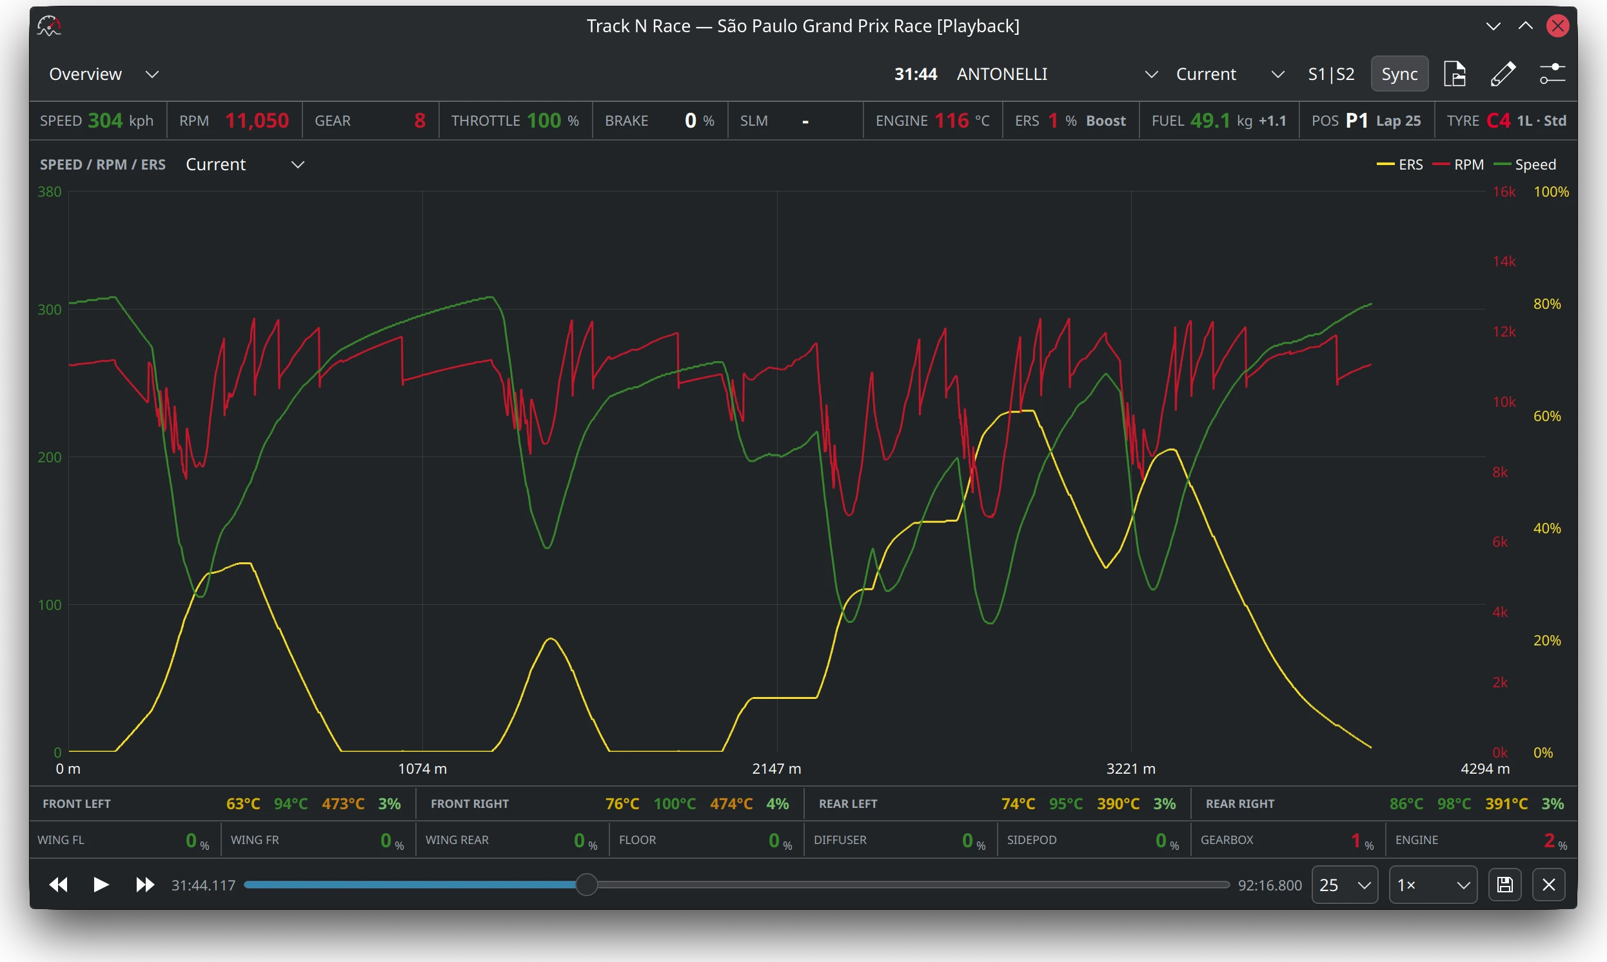This screenshot has width=1607, height=962.
Task: Open the export report document icon
Action: (1455, 74)
